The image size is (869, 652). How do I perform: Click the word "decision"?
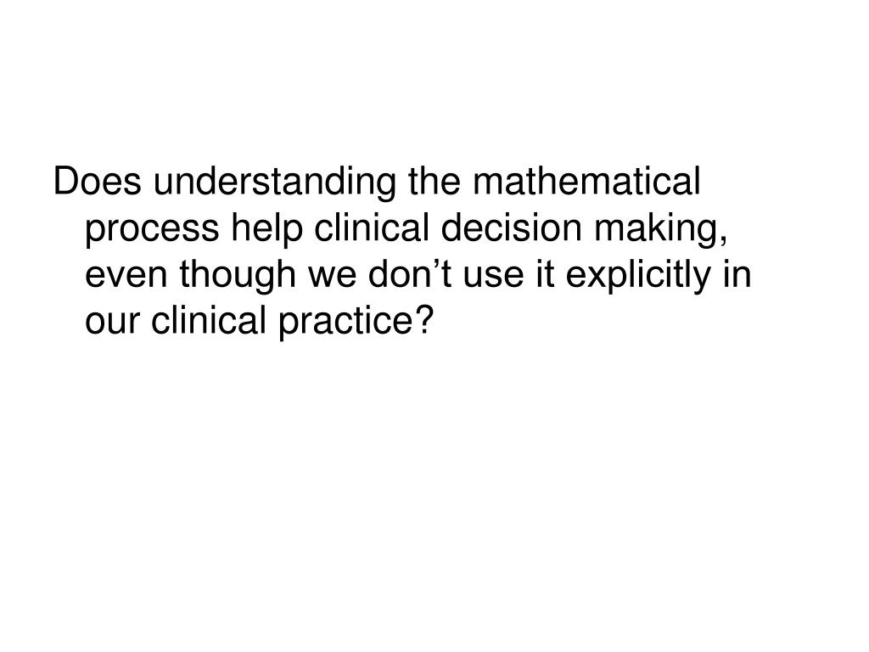click(512, 228)
